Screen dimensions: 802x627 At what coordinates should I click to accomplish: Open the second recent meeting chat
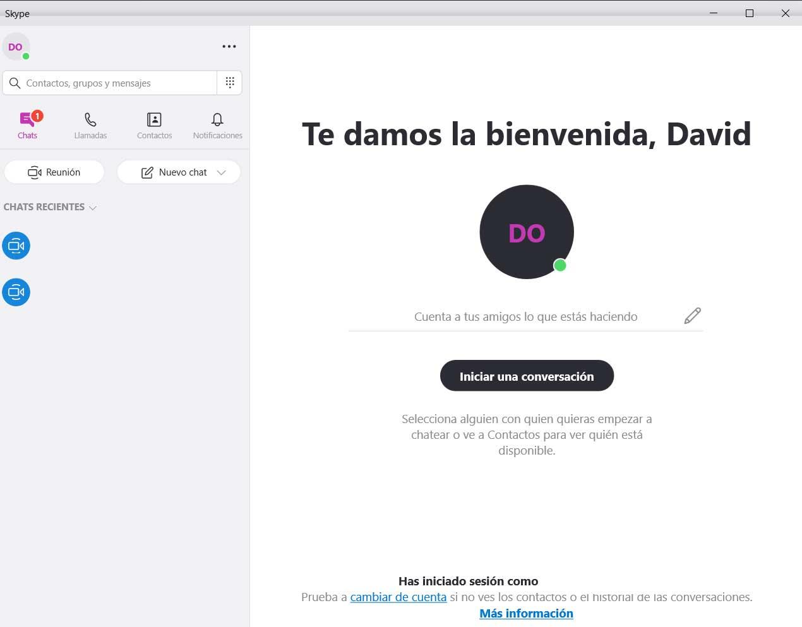16,292
